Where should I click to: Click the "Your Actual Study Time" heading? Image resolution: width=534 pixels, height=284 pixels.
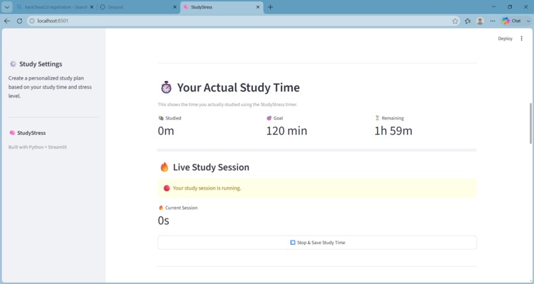(x=239, y=88)
